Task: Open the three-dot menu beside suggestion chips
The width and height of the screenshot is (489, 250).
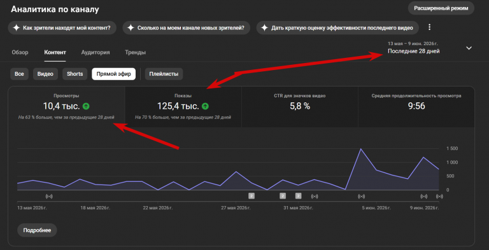Action: (x=429, y=27)
